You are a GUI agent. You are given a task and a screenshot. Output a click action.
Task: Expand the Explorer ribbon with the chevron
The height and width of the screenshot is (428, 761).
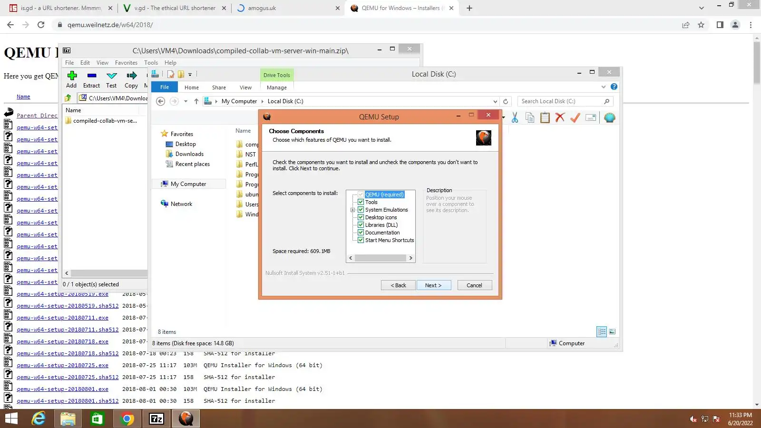(604, 87)
